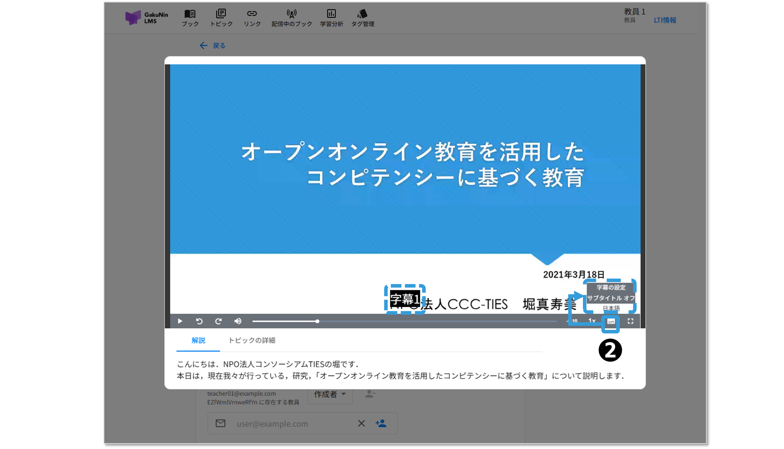
Task: Open タグ管理 page
Action: click(x=363, y=18)
